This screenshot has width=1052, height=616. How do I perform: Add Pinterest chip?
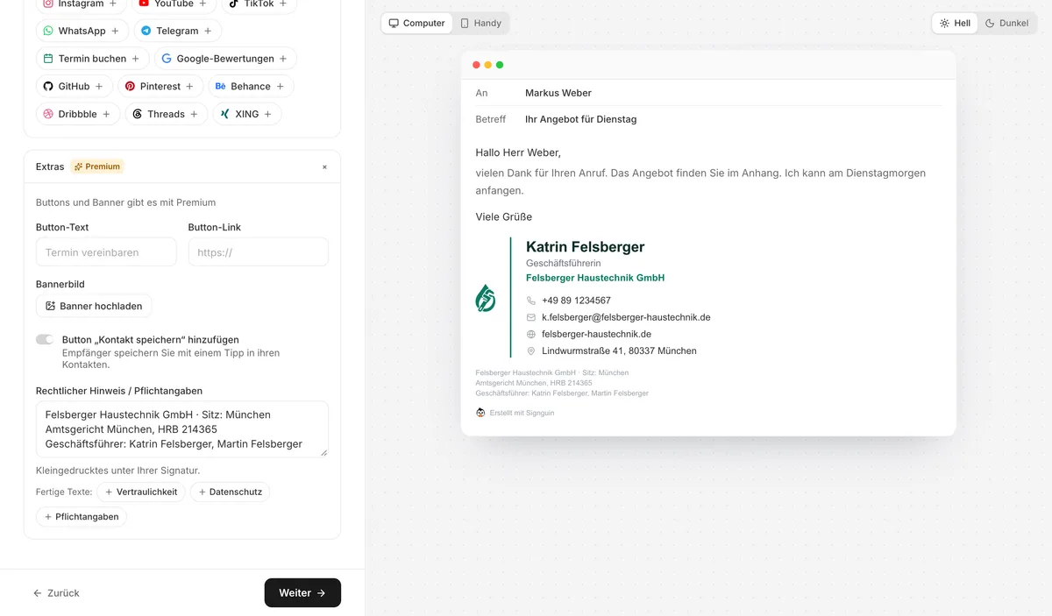[x=160, y=87]
